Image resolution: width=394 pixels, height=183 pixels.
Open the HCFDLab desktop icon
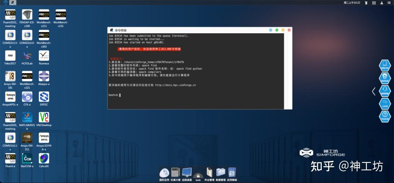(27, 56)
